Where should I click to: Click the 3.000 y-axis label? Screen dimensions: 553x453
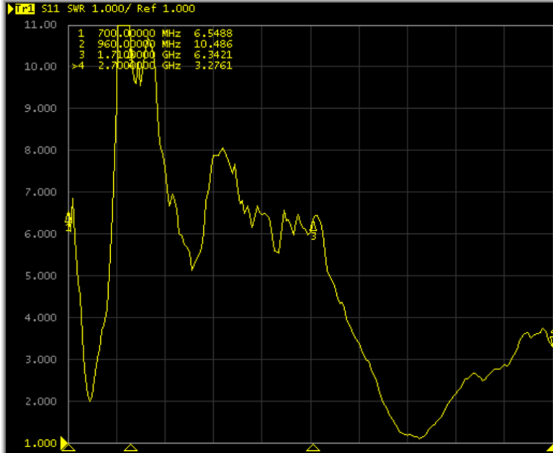point(40,359)
